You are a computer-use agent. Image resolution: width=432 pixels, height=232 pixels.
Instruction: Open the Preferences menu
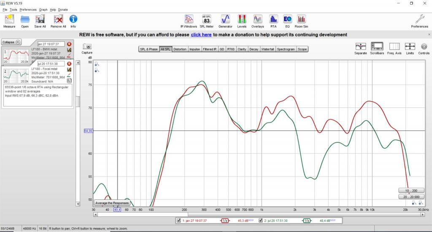click(x=28, y=9)
